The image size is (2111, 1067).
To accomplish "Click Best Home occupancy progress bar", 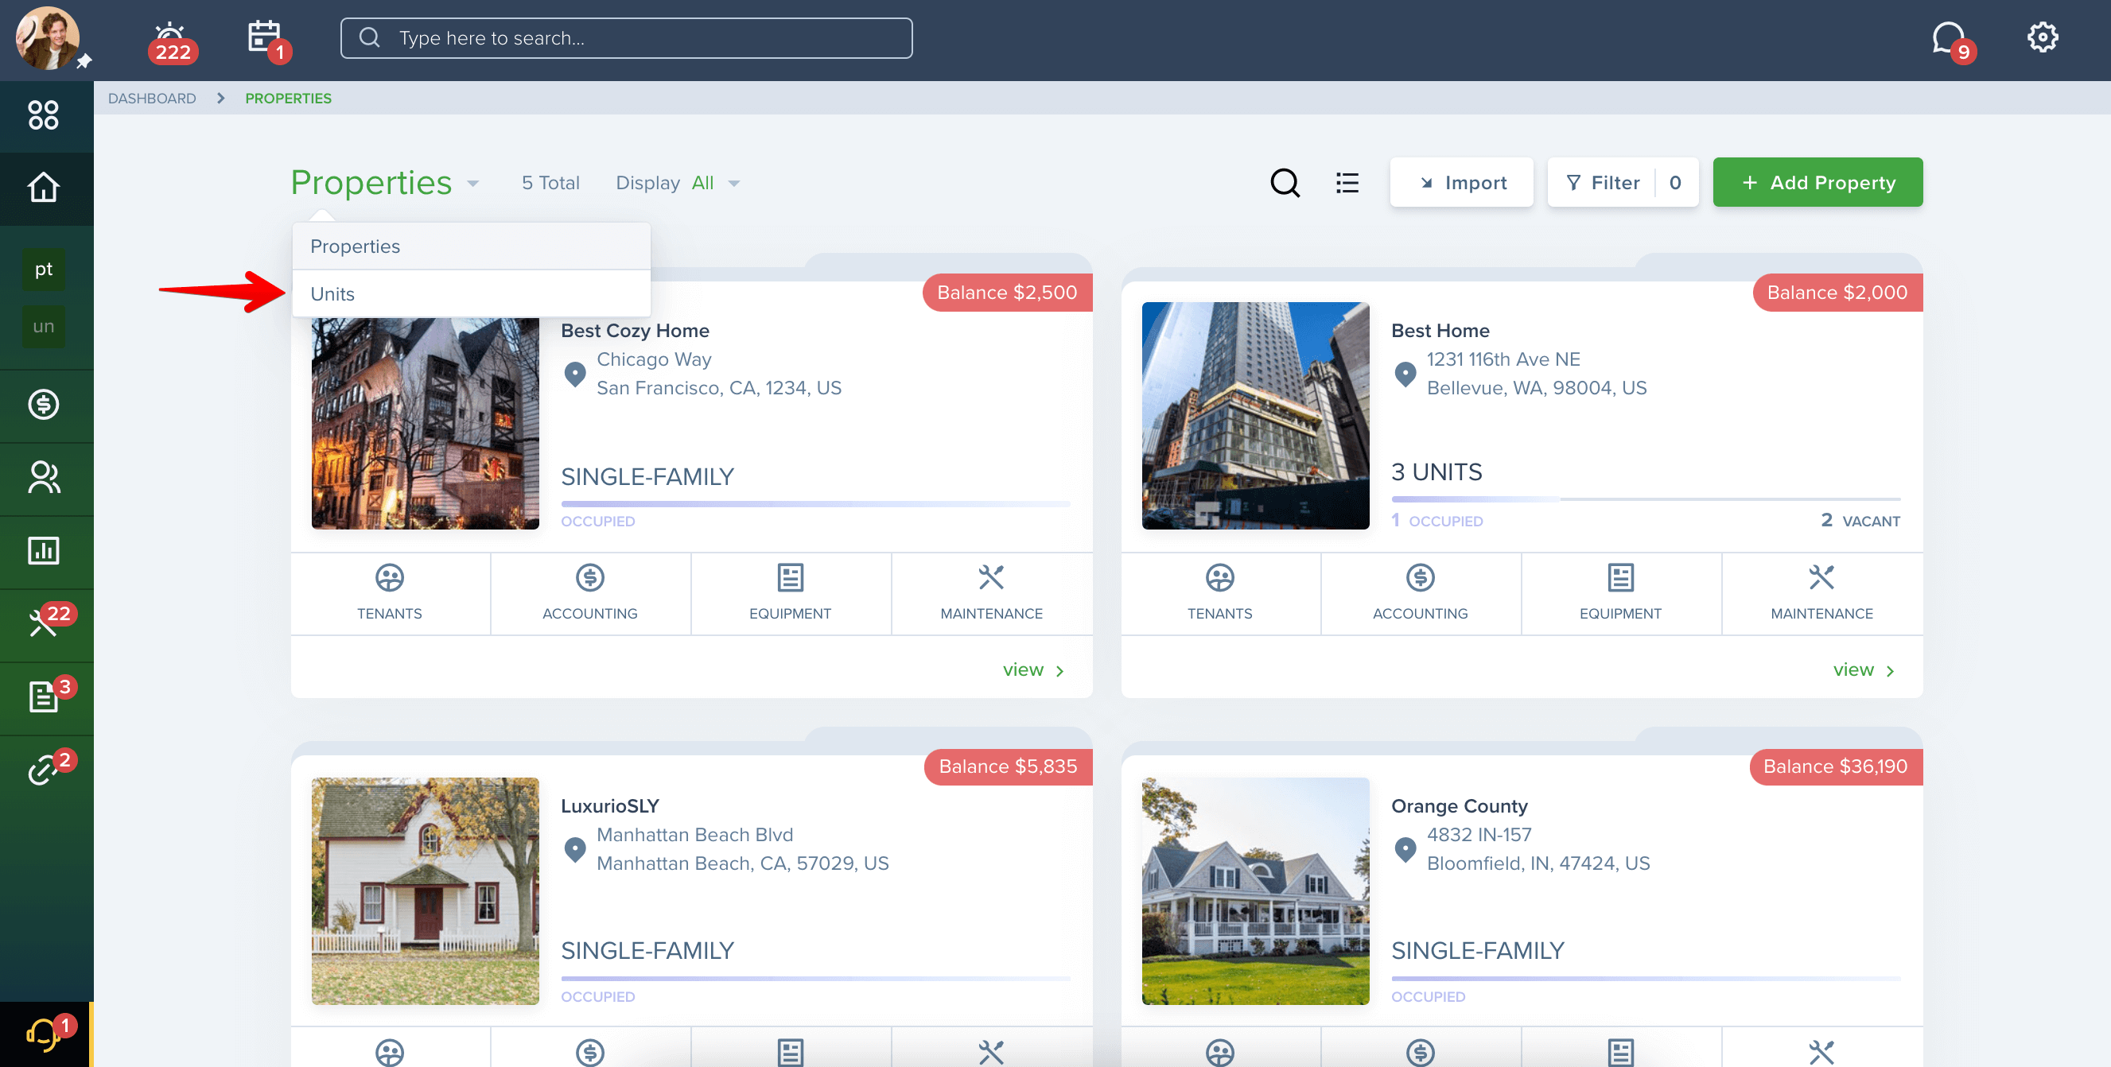I will tap(1646, 499).
